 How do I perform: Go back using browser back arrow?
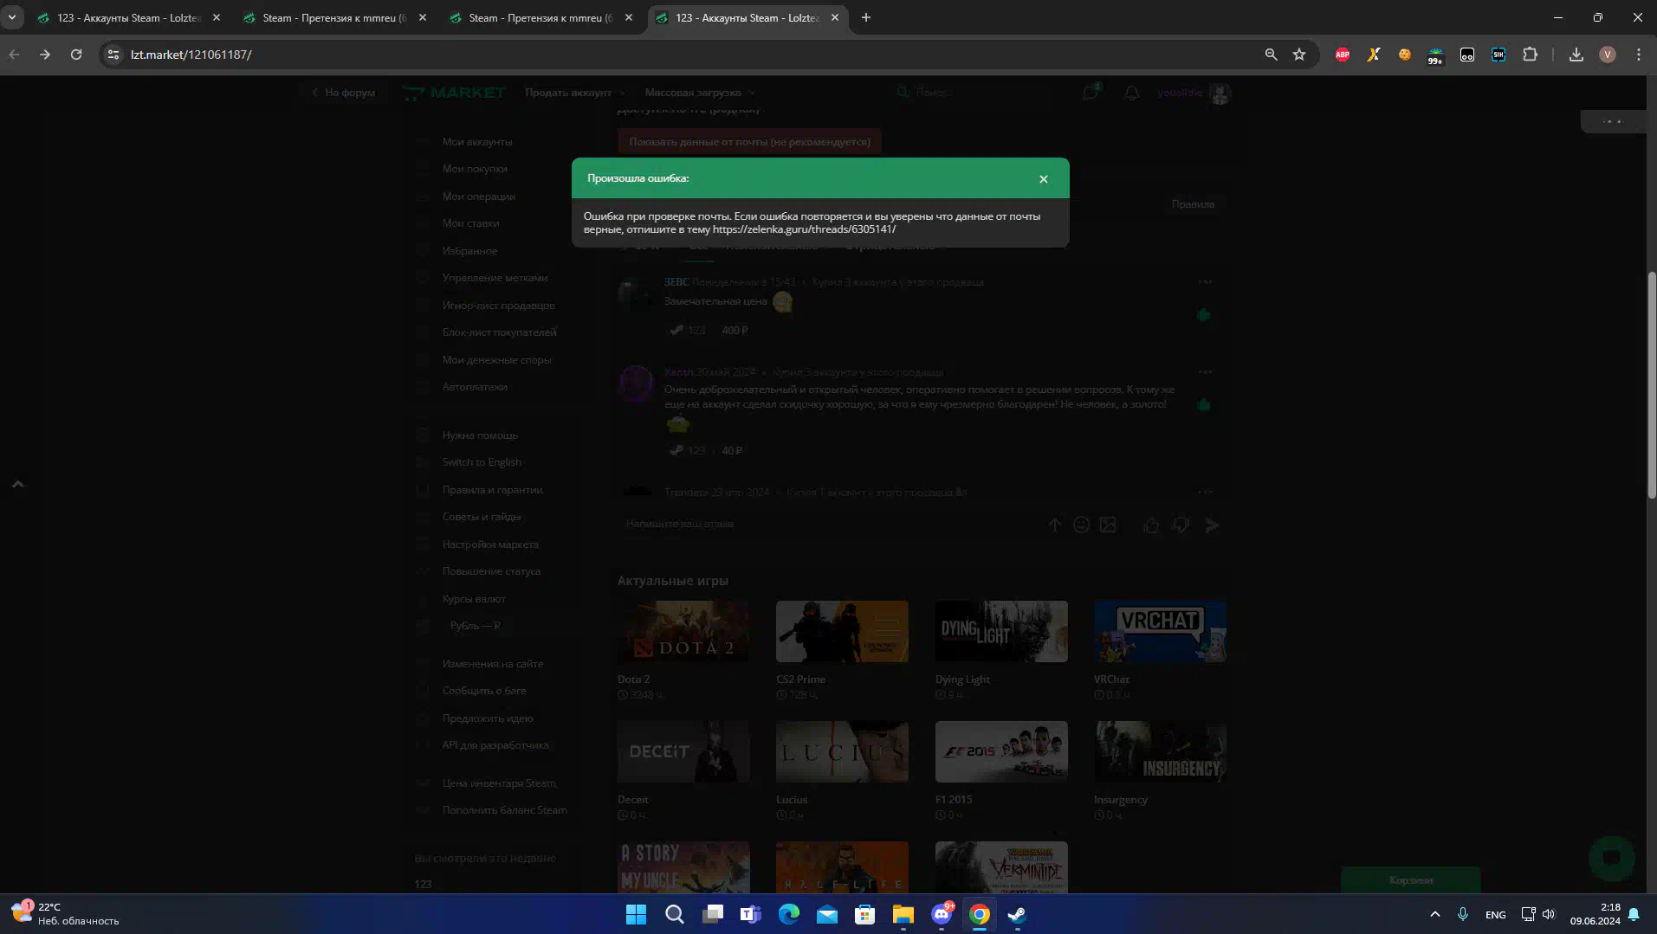tap(14, 55)
